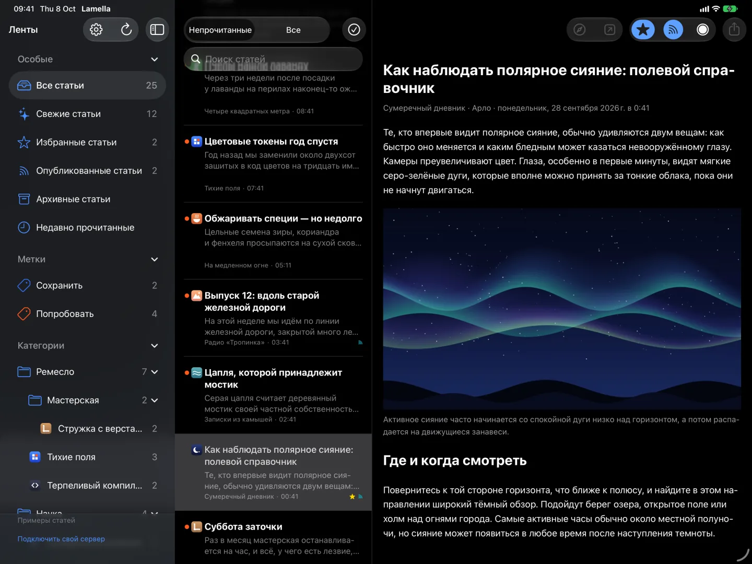Switch to Все tab
This screenshot has height=564, width=752.
(293, 30)
